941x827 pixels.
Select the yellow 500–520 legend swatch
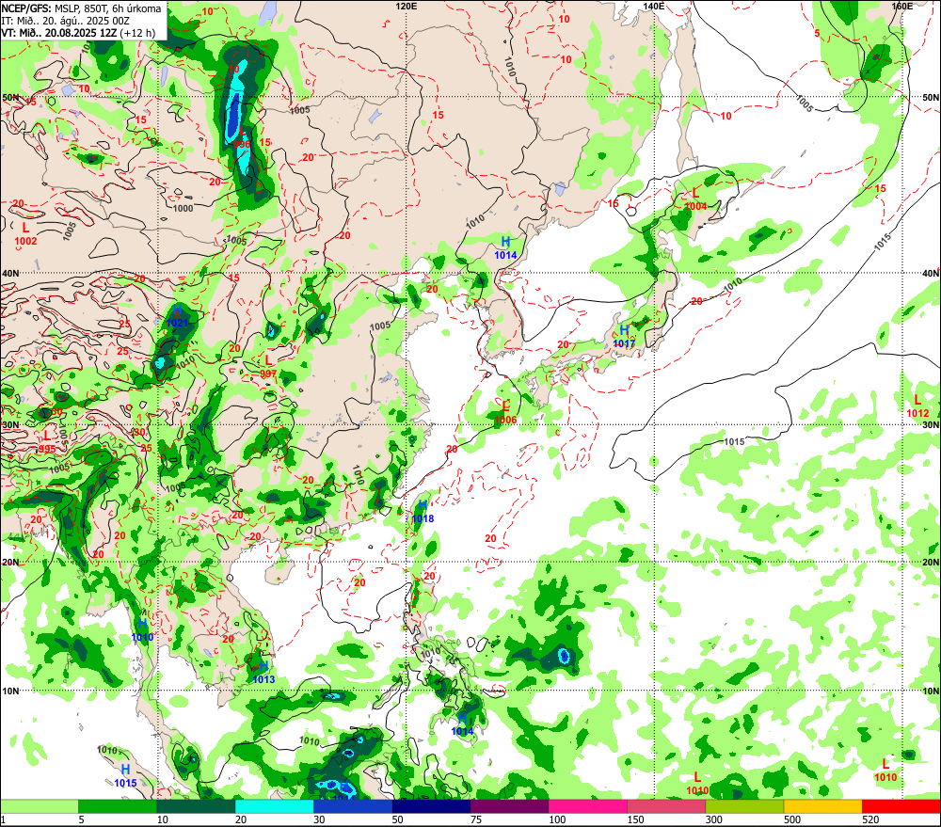823,806
